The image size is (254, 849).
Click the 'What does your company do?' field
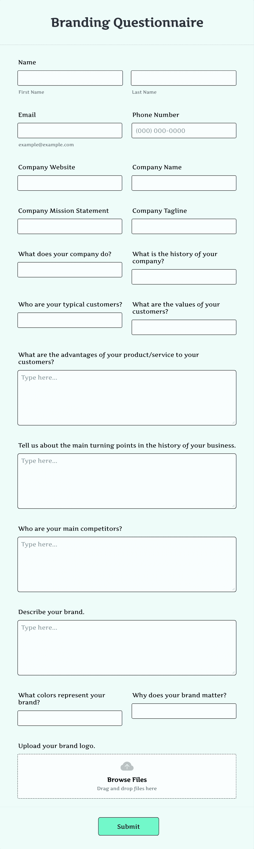click(x=70, y=269)
